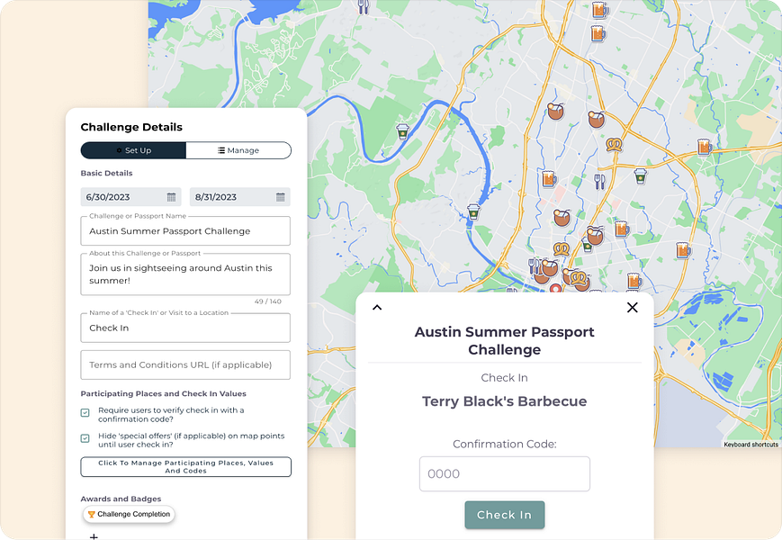Image resolution: width=782 pixels, height=540 pixels.
Task: Collapse the check-in card with up chevron
Action: click(x=377, y=308)
